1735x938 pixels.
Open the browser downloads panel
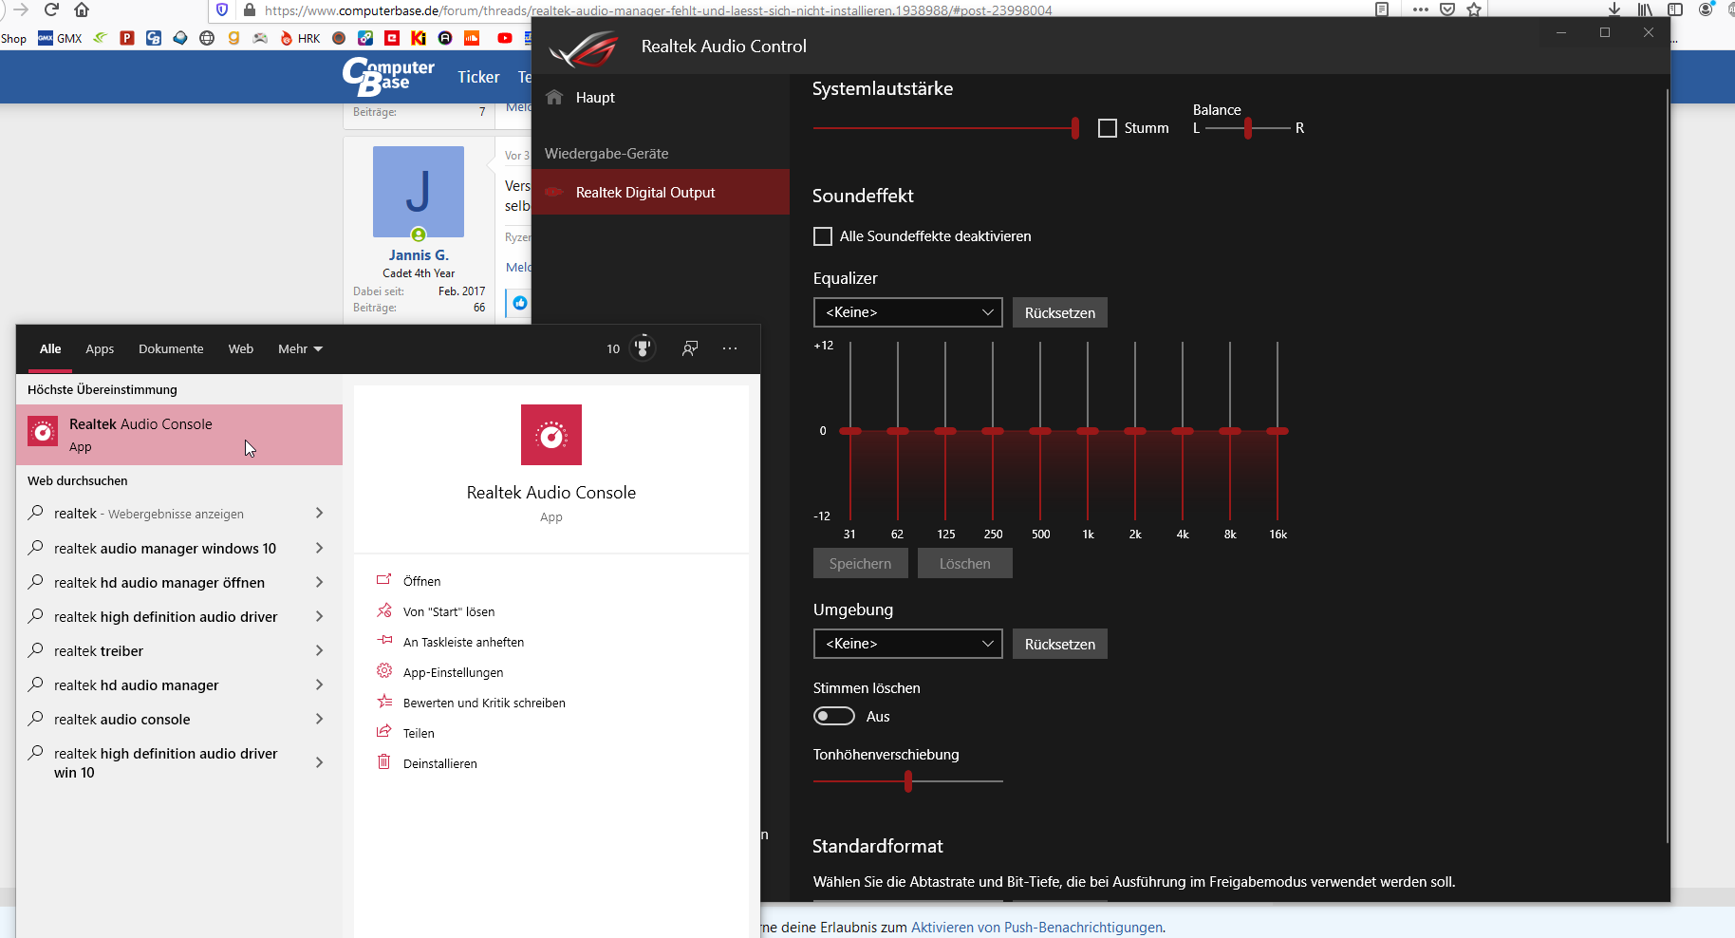(1614, 9)
